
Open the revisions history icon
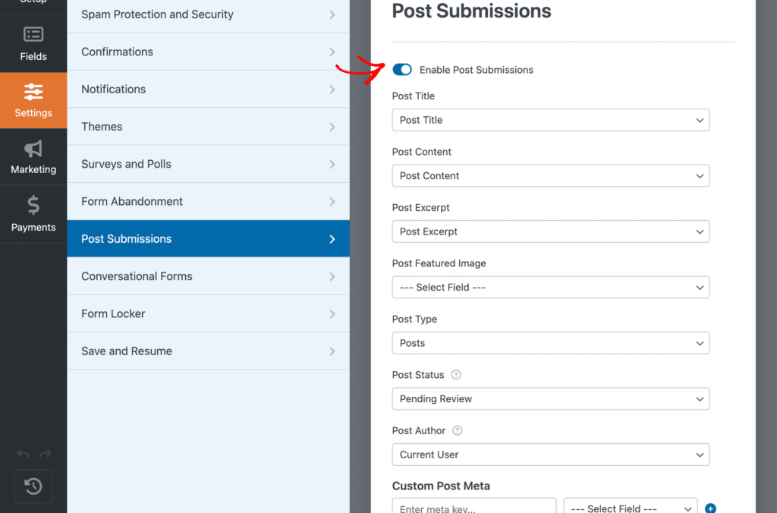[x=33, y=486]
